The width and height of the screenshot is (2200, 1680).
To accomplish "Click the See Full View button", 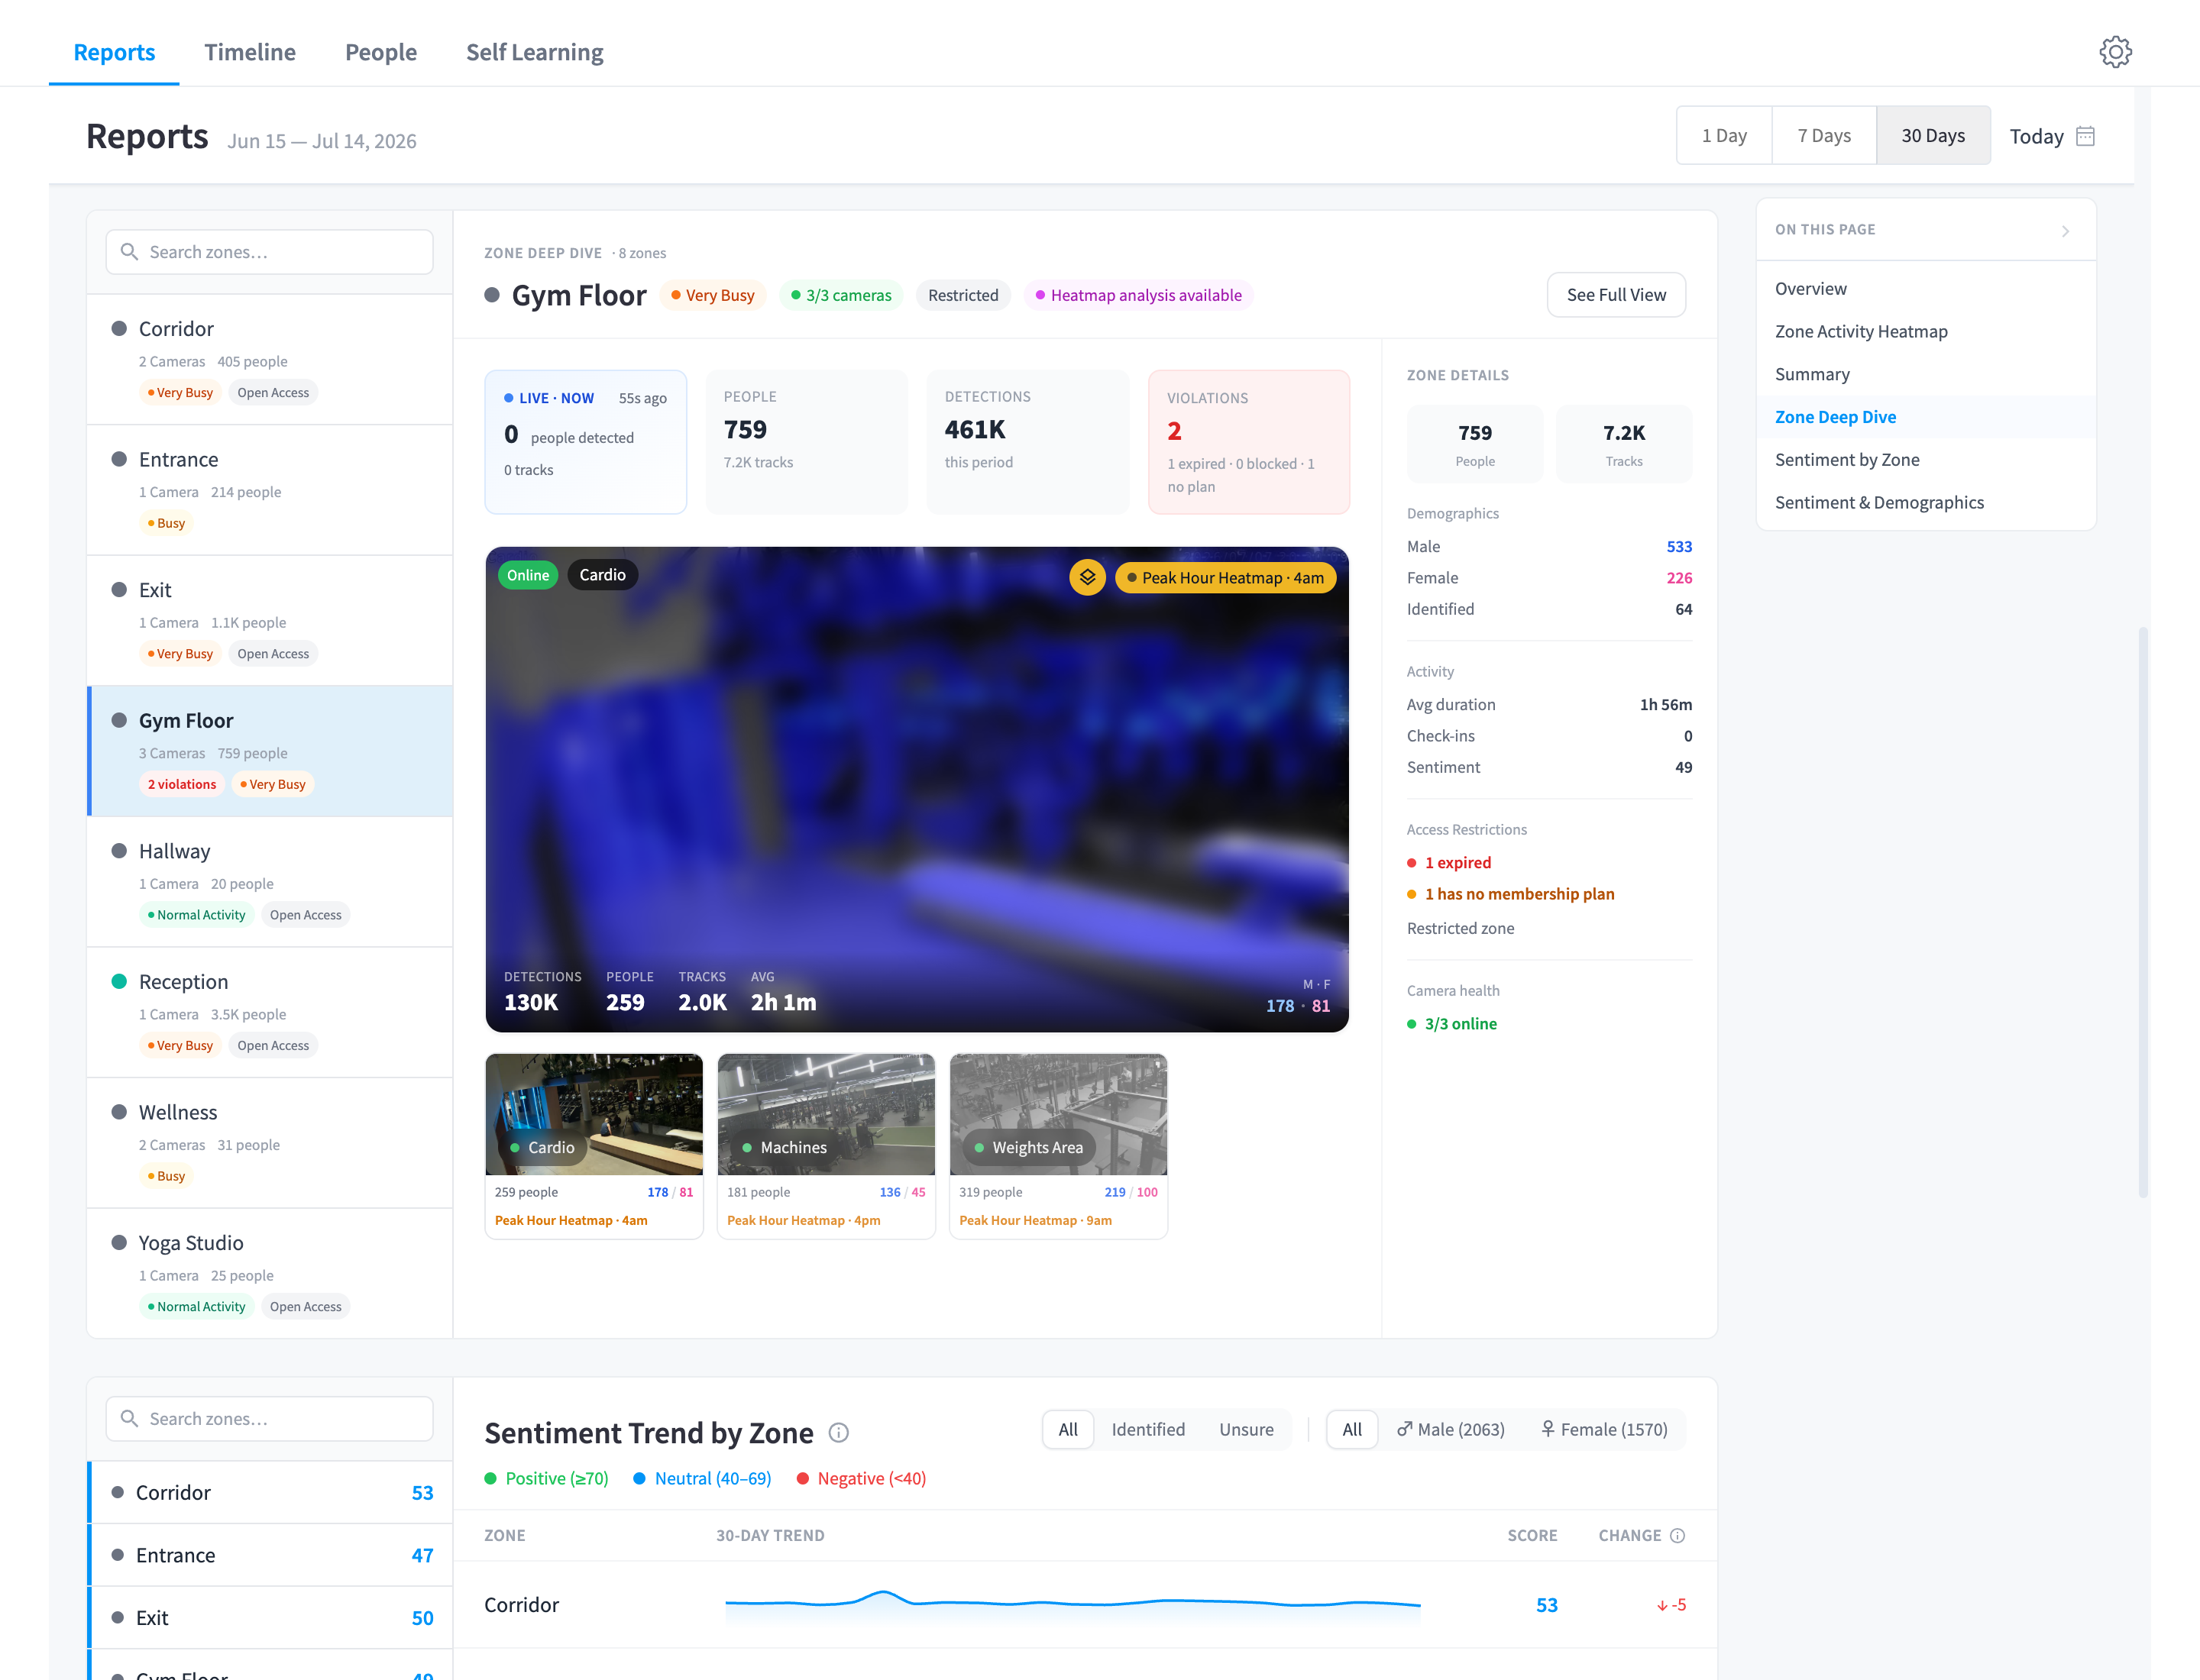I will click(1616, 295).
